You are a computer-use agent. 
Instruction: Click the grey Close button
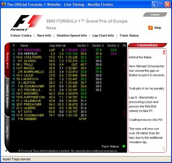click(x=155, y=15)
